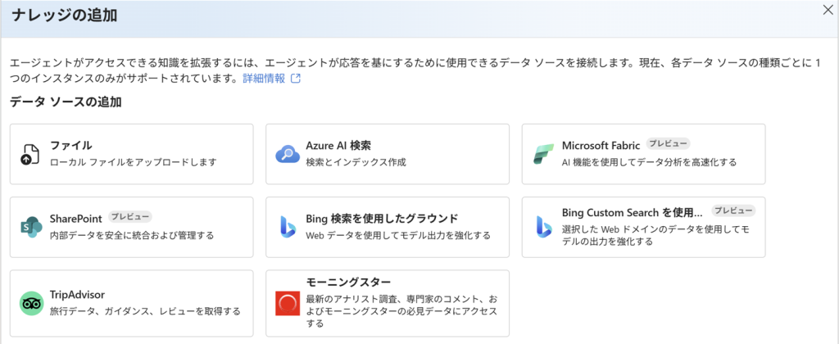Click the プレビュー badge on Microsoft Fabric
Viewport: 839px width, 344px height.
coord(668,143)
